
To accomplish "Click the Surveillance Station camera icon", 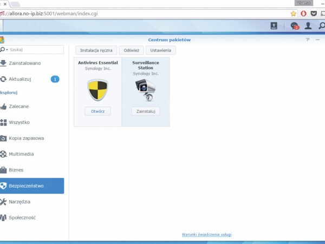I will (145, 90).
